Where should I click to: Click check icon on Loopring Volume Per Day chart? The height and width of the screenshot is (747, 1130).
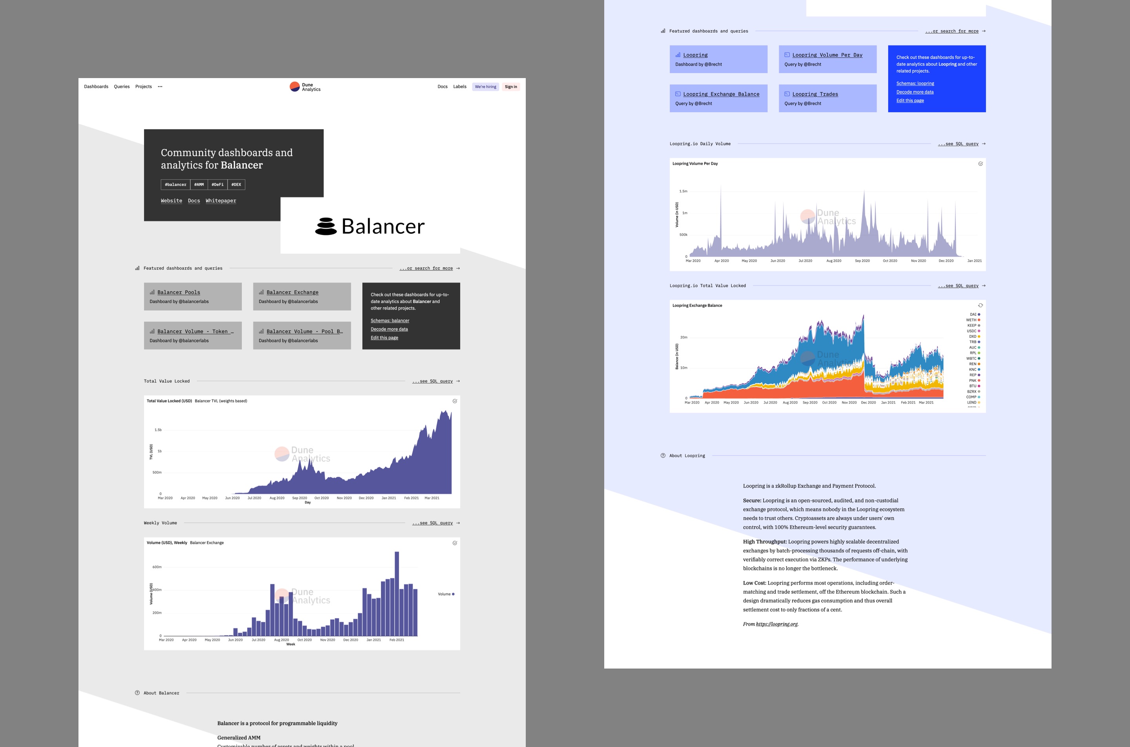981,164
